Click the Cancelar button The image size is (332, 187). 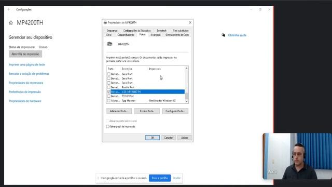tap(168, 138)
